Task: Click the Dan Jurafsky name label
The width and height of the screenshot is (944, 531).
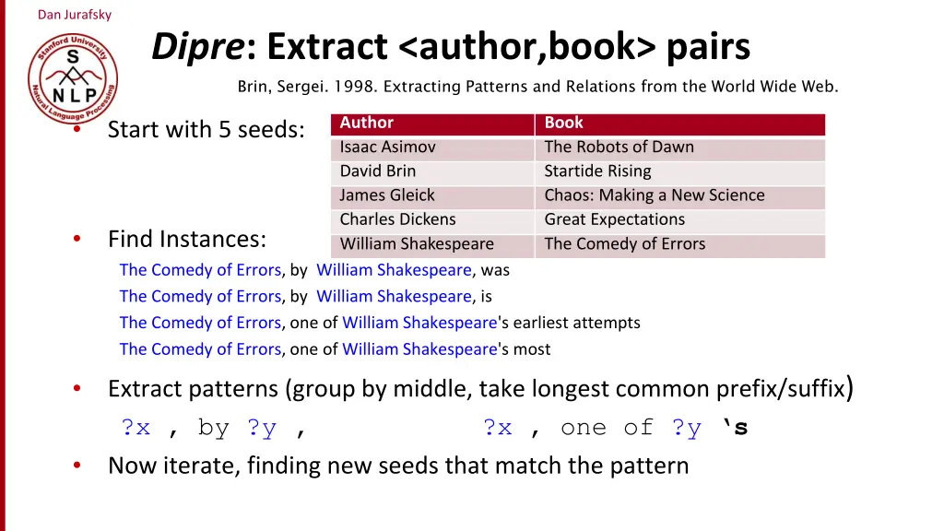Action: click(x=75, y=15)
